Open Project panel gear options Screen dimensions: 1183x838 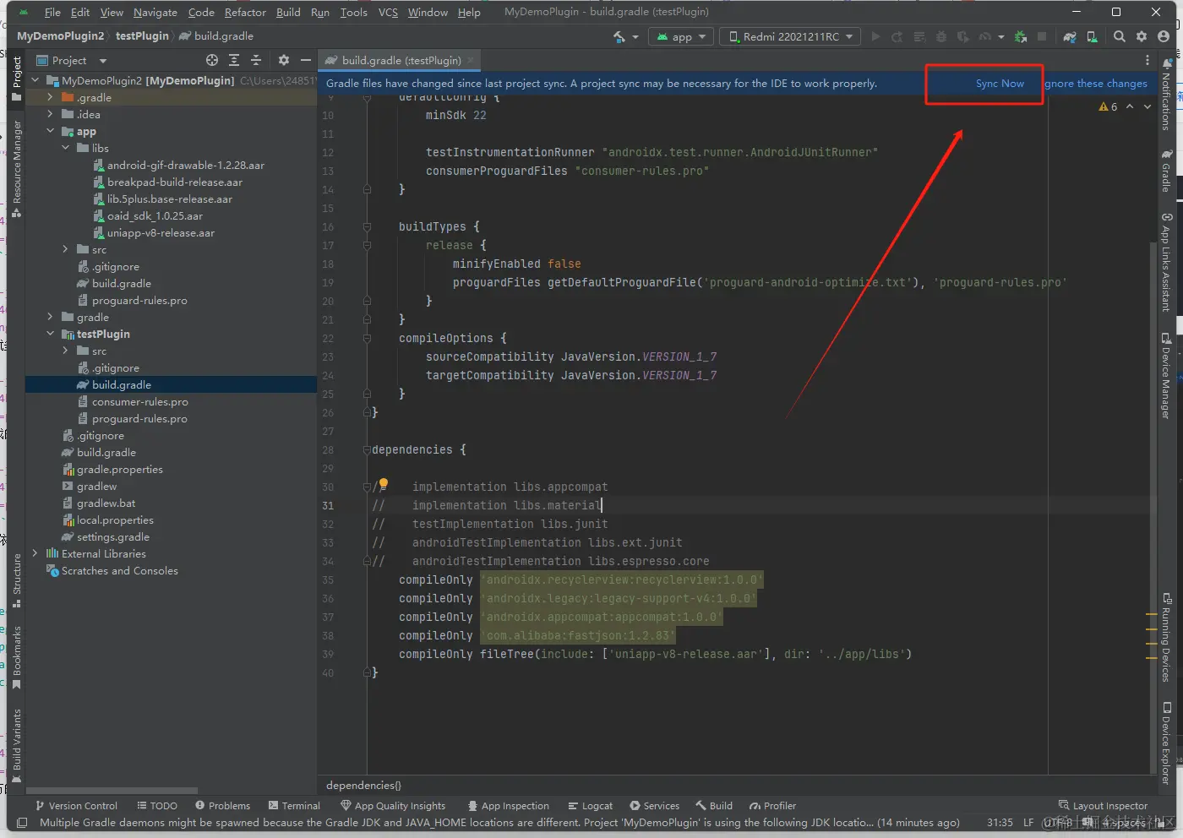pyautogui.click(x=284, y=60)
